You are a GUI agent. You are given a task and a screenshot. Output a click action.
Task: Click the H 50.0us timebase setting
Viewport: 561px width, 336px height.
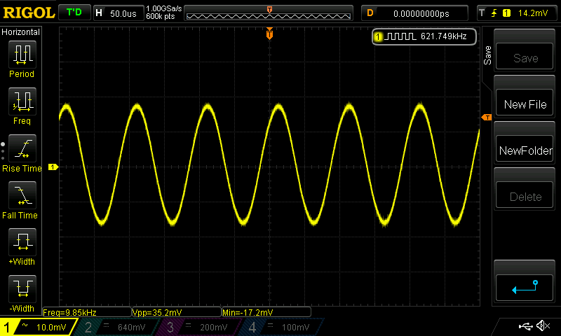[118, 13]
